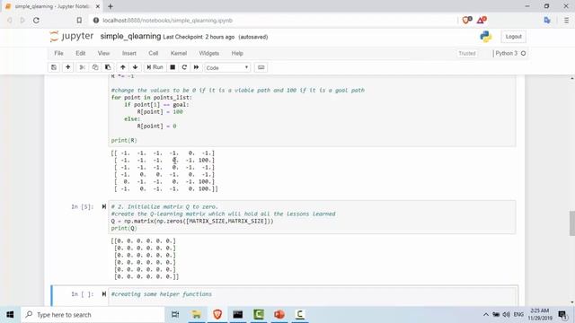Viewport: 575px width, 323px height.
Task: Insert a cell below using the plus icon
Action: coord(68,67)
